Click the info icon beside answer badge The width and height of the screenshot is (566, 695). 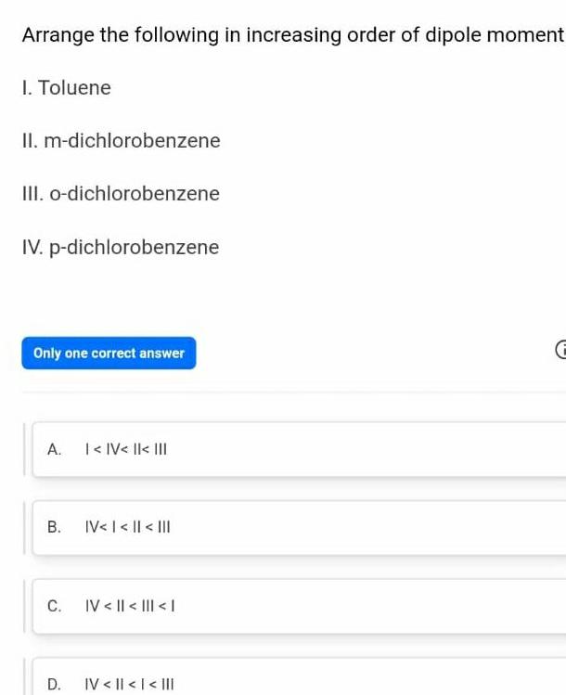tap(560, 353)
